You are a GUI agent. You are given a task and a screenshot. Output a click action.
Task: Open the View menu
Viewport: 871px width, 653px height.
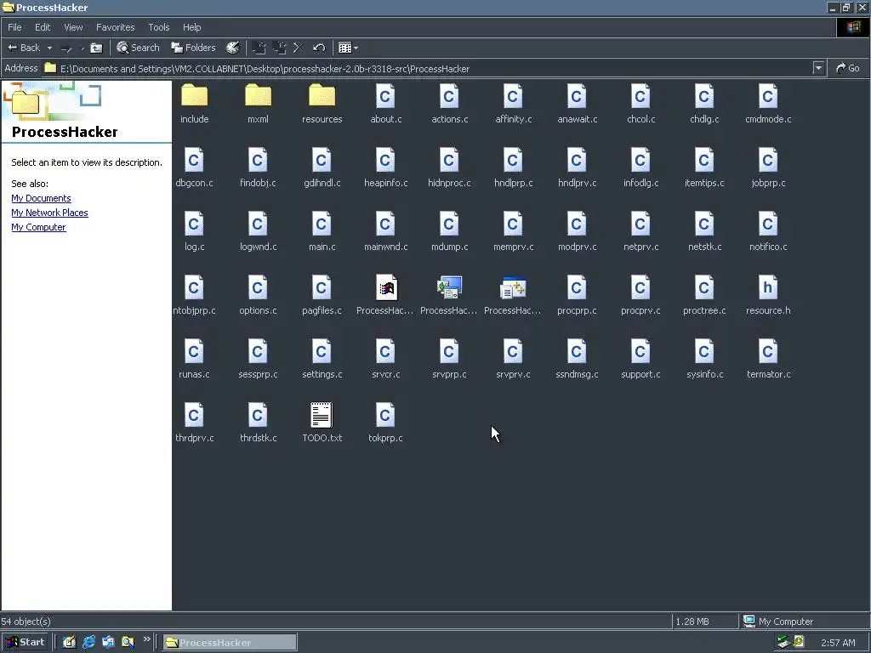(73, 27)
